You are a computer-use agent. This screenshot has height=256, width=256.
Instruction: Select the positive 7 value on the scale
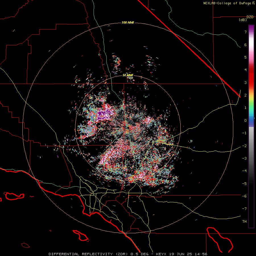[245, 32]
